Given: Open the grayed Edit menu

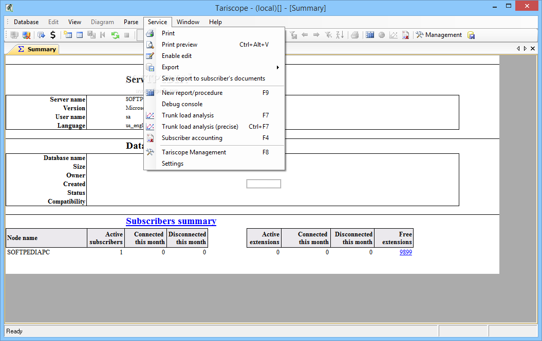Looking at the screenshot, I should pos(53,22).
